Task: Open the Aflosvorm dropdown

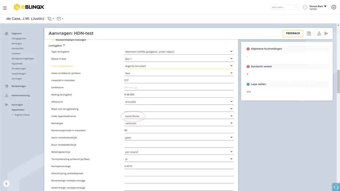Action: pos(179,102)
